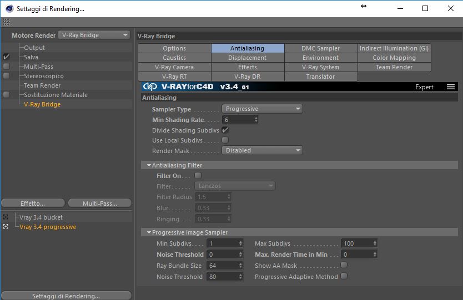The image size is (463, 300).
Task: Click the Vray 3.4 bucket preset icon
Action: (x=6, y=217)
